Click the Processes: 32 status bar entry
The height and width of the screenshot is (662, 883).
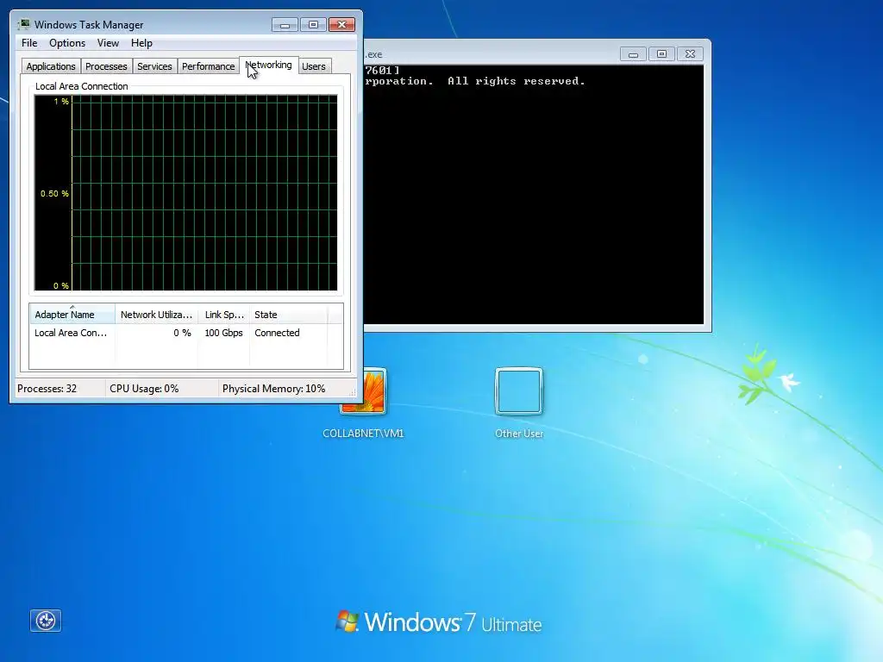coord(47,389)
